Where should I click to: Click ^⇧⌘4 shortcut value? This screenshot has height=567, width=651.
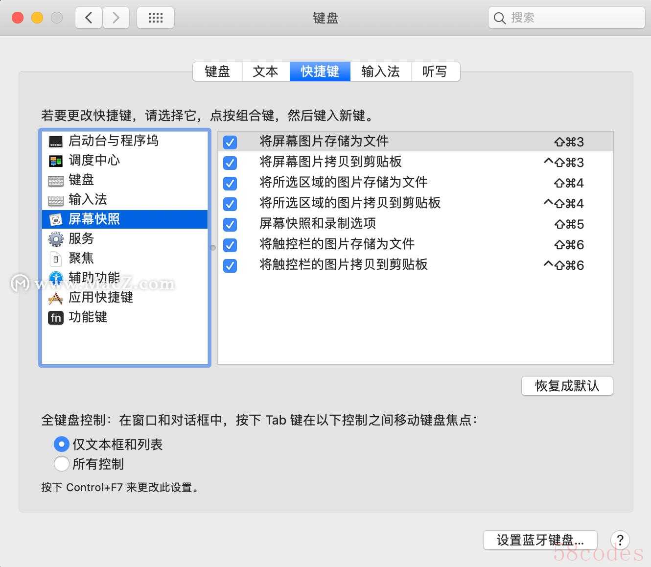564,204
